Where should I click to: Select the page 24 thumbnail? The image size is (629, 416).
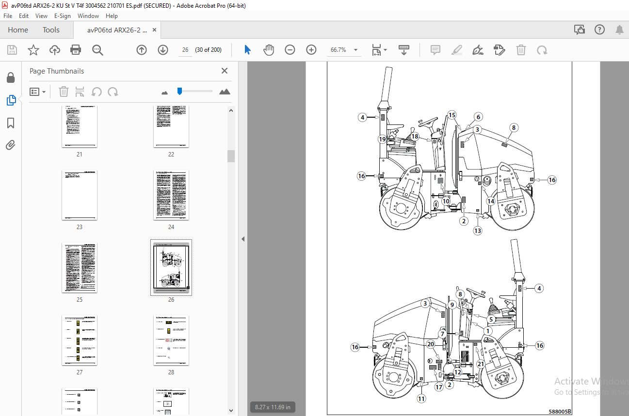point(171,195)
